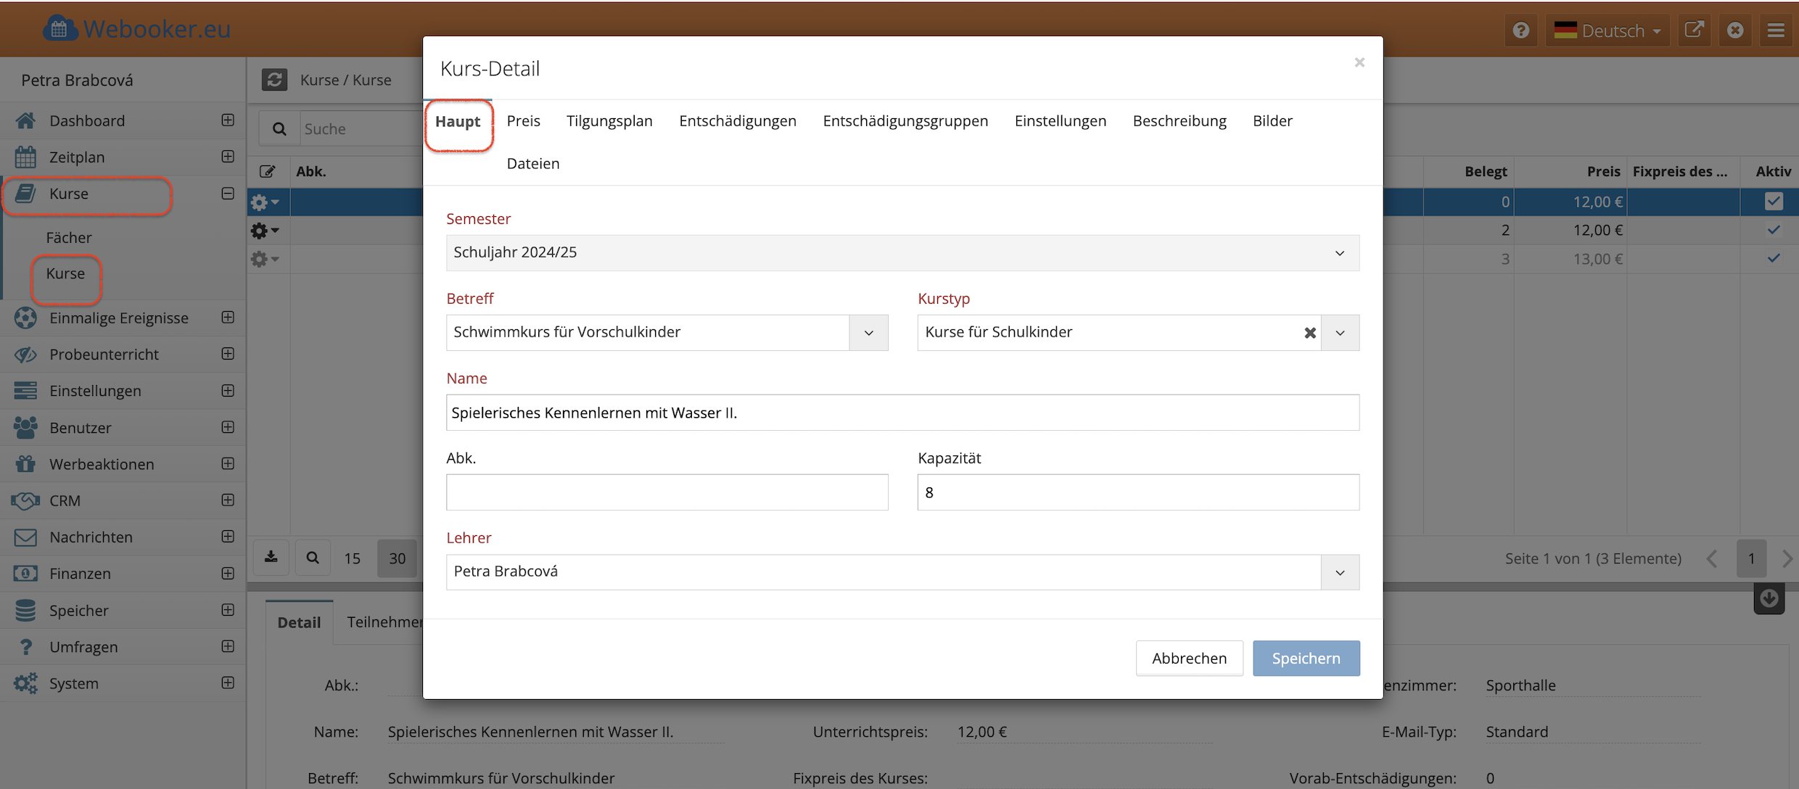Click the download export icon below table
This screenshot has width=1799, height=789.
(271, 558)
